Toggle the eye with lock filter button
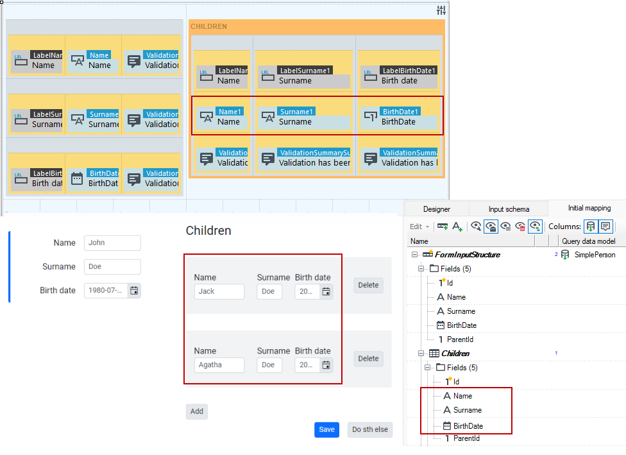Screen dimensions: 626x455 click(491, 227)
